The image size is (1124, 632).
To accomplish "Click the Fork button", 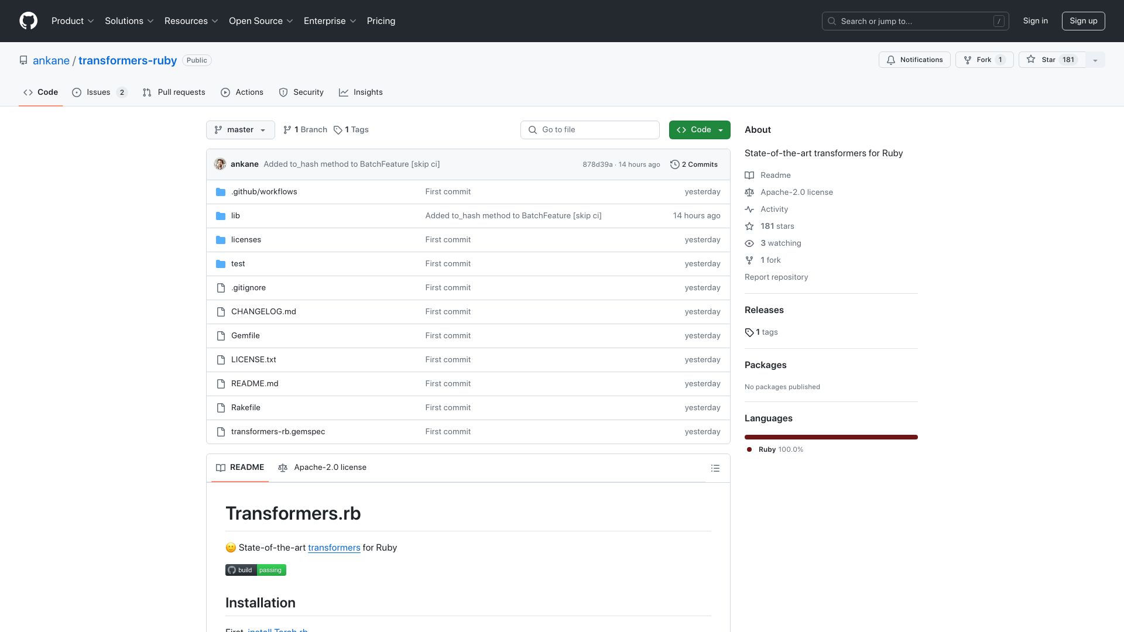I will coord(985,60).
